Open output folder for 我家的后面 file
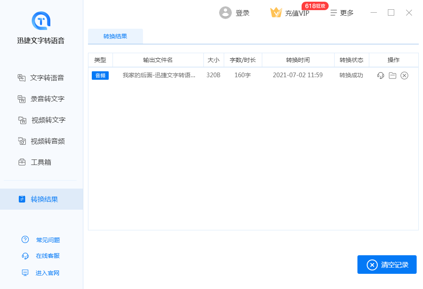423x289 pixels. (393, 76)
